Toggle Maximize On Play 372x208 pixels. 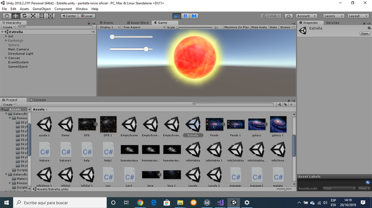pyautogui.click(x=236, y=27)
